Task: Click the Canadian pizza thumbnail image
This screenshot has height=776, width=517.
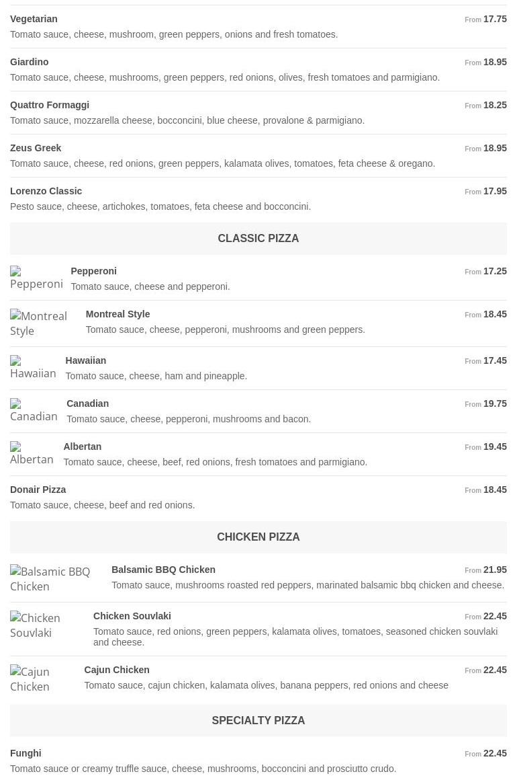Action: [34, 410]
